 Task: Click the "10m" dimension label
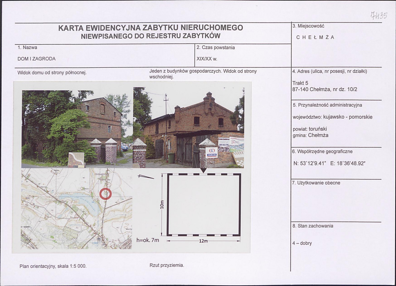click(x=162, y=205)
